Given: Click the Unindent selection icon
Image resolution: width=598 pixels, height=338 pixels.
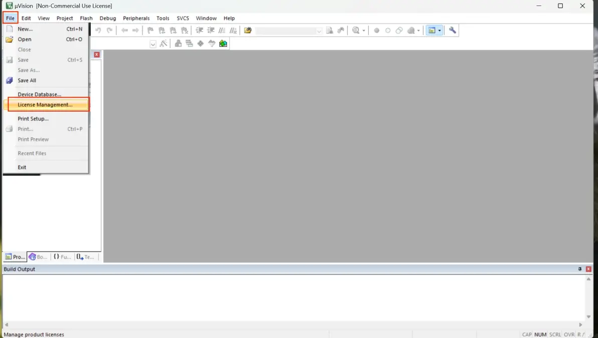Looking at the screenshot, I should [x=211, y=31].
